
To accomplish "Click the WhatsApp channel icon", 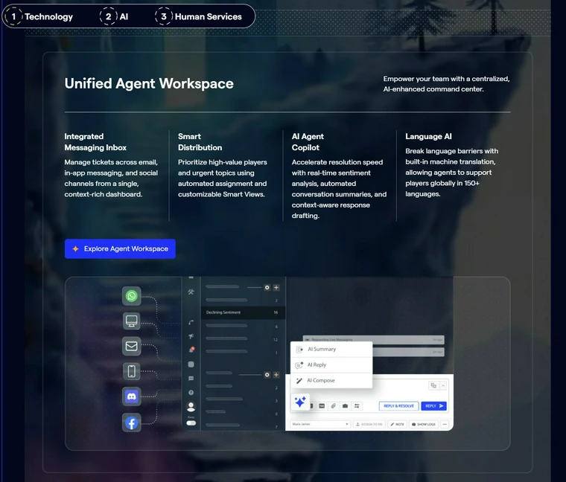I will click(x=131, y=296).
